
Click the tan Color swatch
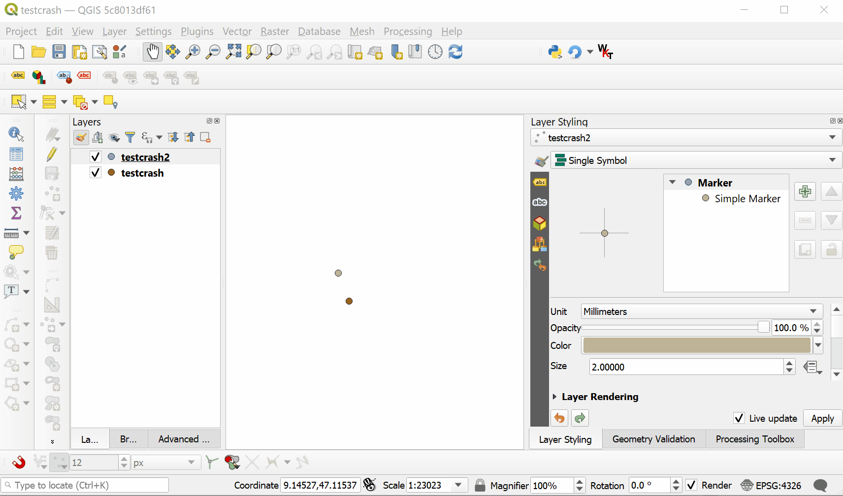click(x=696, y=345)
